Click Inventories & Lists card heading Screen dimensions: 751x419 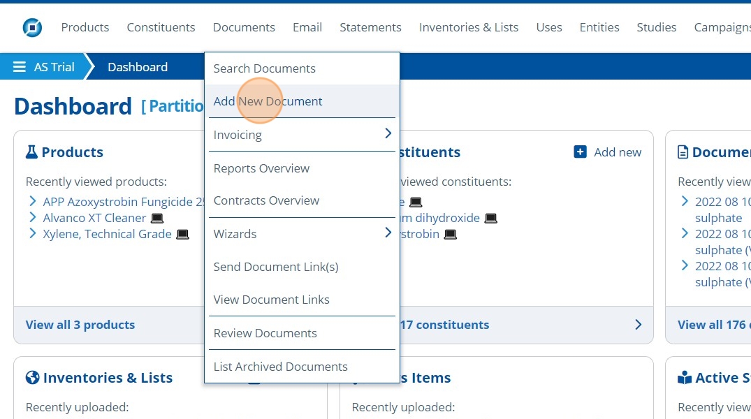(108, 378)
